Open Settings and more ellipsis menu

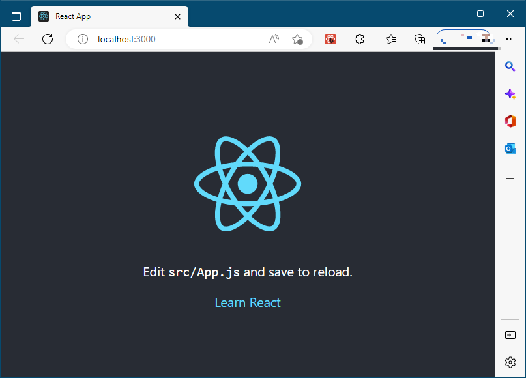pyautogui.click(x=507, y=39)
